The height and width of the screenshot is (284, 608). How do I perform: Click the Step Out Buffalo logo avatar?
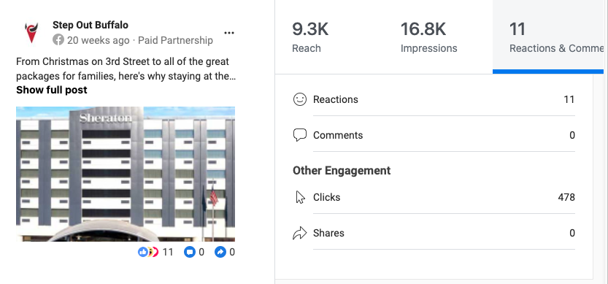[x=32, y=33]
